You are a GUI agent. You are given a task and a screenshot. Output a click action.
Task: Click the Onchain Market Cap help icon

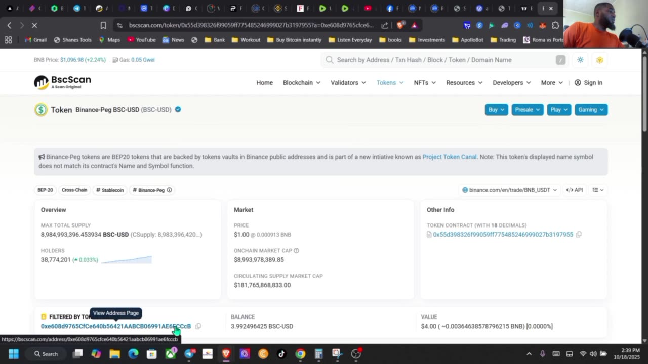pyautogui.click(x=296, y=251)
